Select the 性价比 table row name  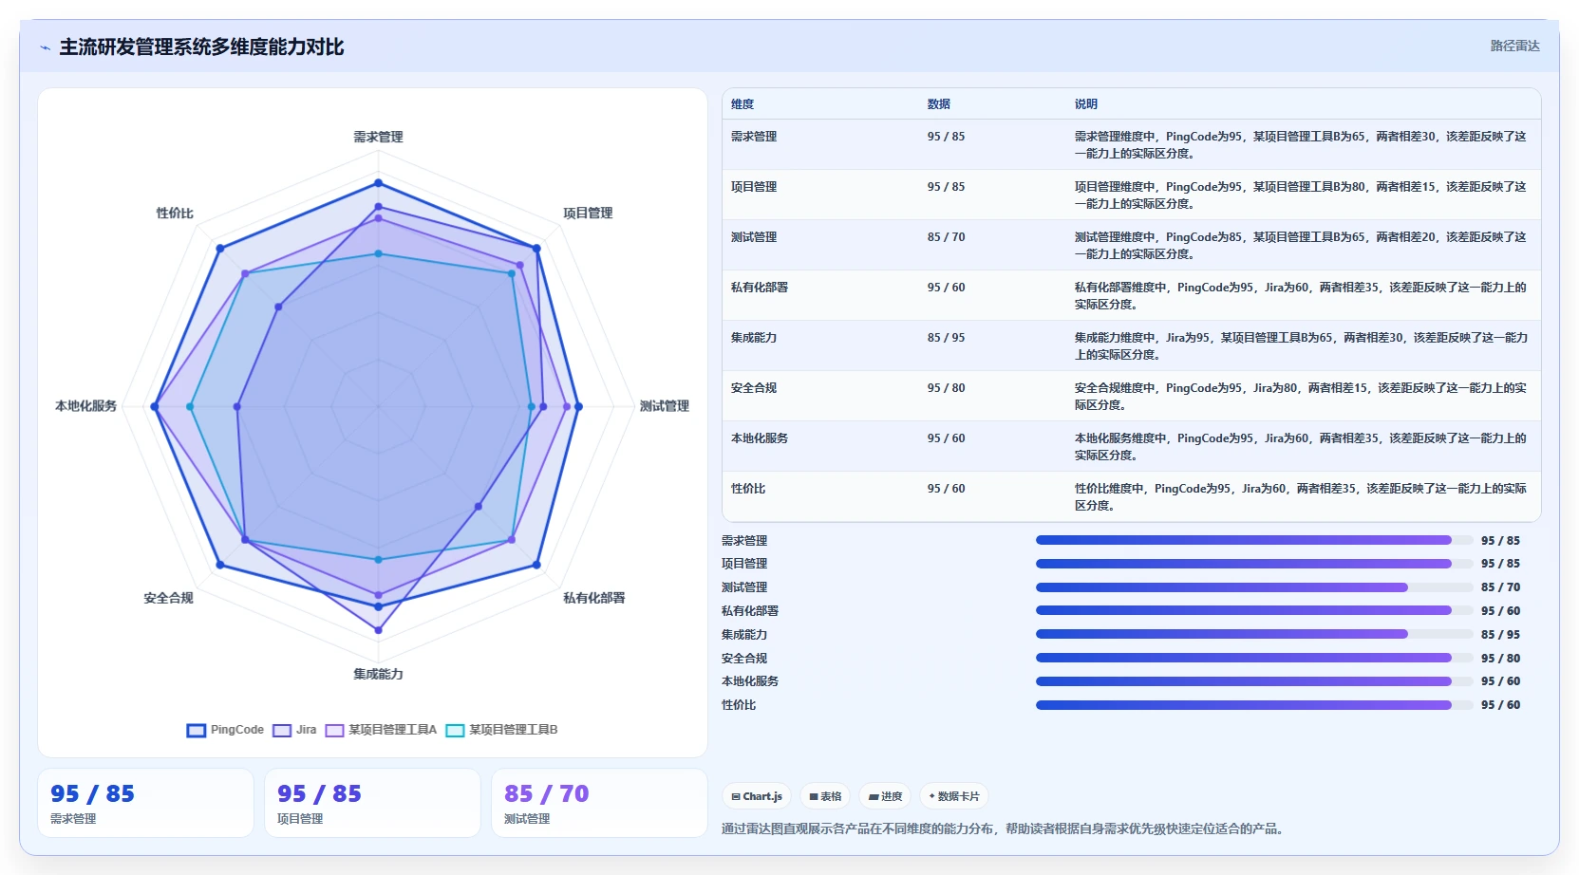tap(748, 489)
